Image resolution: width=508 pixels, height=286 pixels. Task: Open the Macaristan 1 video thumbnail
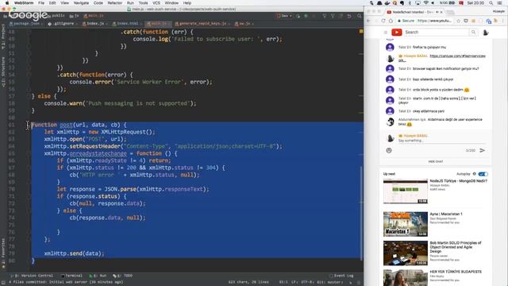click(x=406, y=224)
